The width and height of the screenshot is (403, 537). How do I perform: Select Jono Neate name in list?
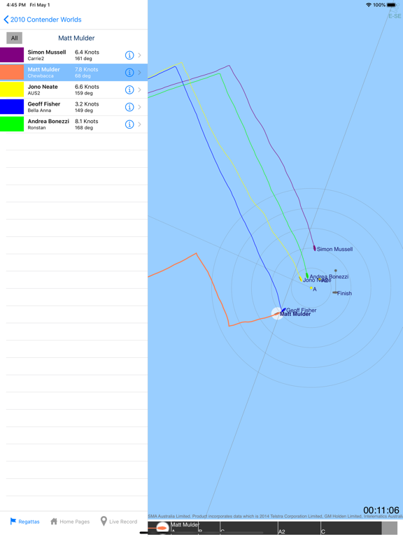point(43,87)
